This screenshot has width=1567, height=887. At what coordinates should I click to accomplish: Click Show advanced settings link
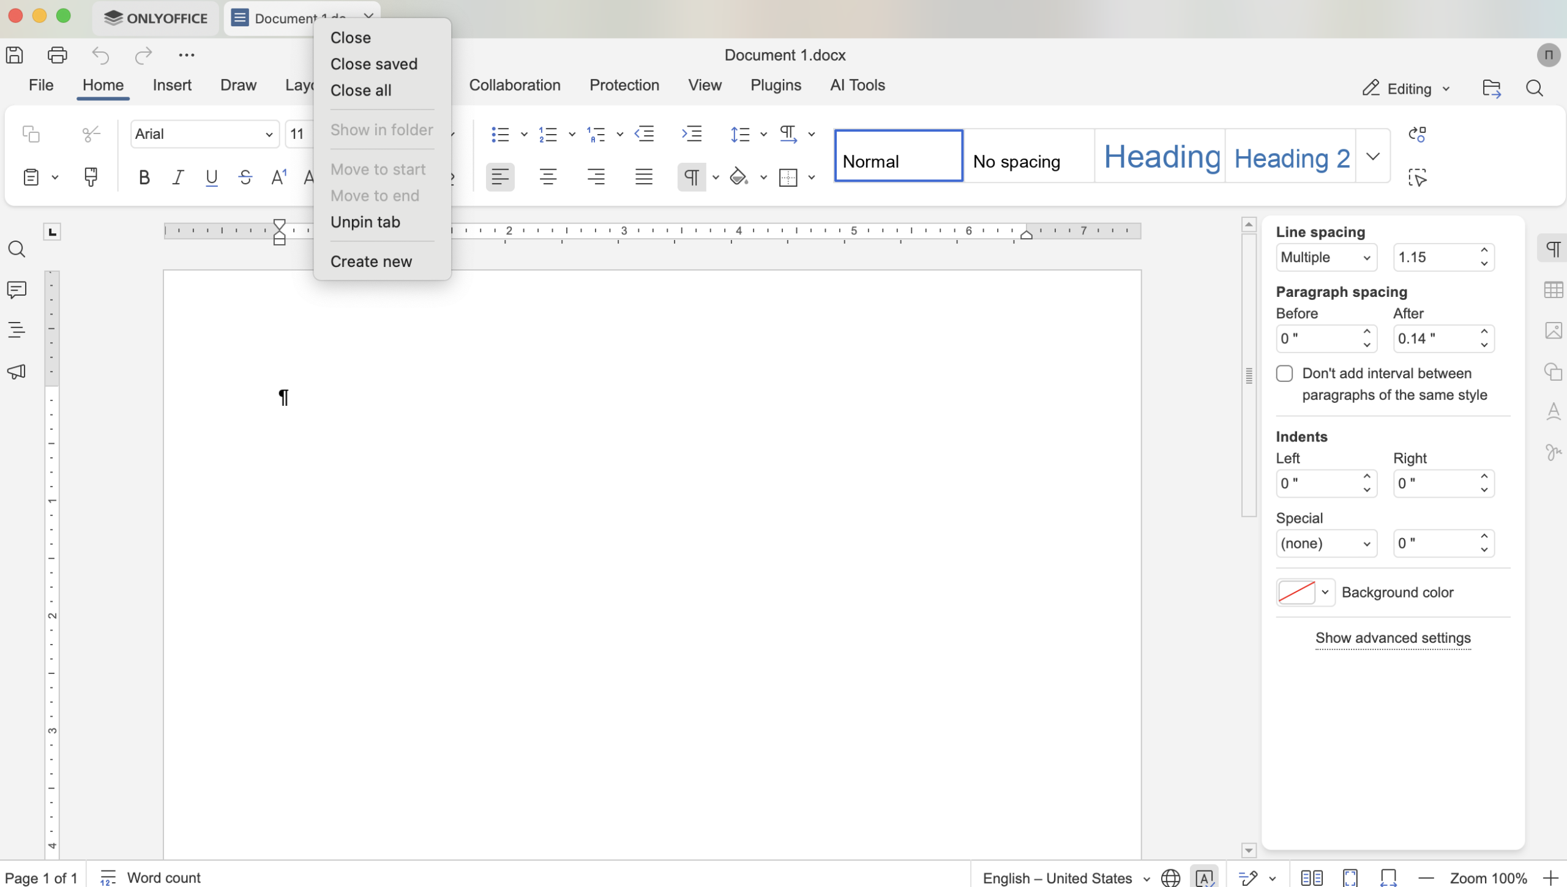1393,638
